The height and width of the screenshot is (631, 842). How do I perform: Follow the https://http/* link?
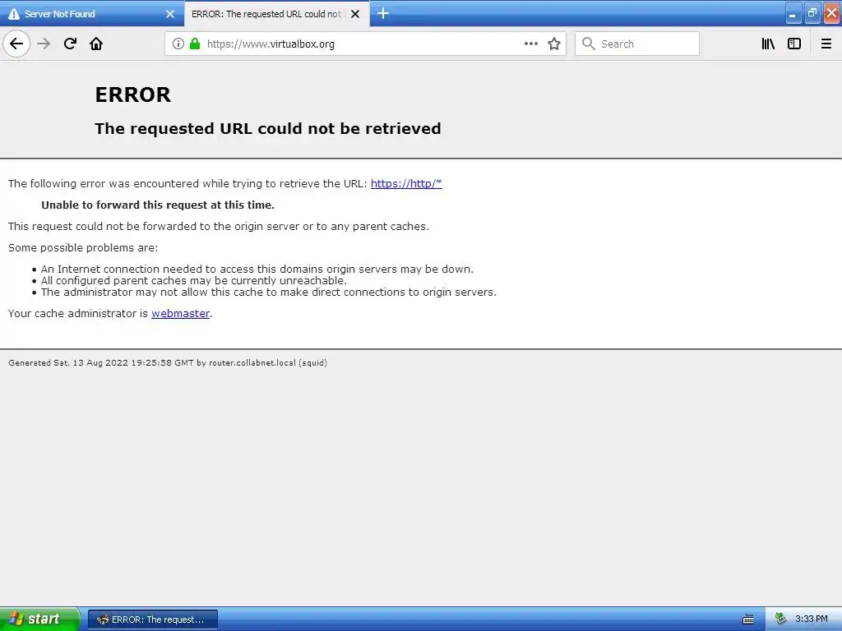(406, 183)
